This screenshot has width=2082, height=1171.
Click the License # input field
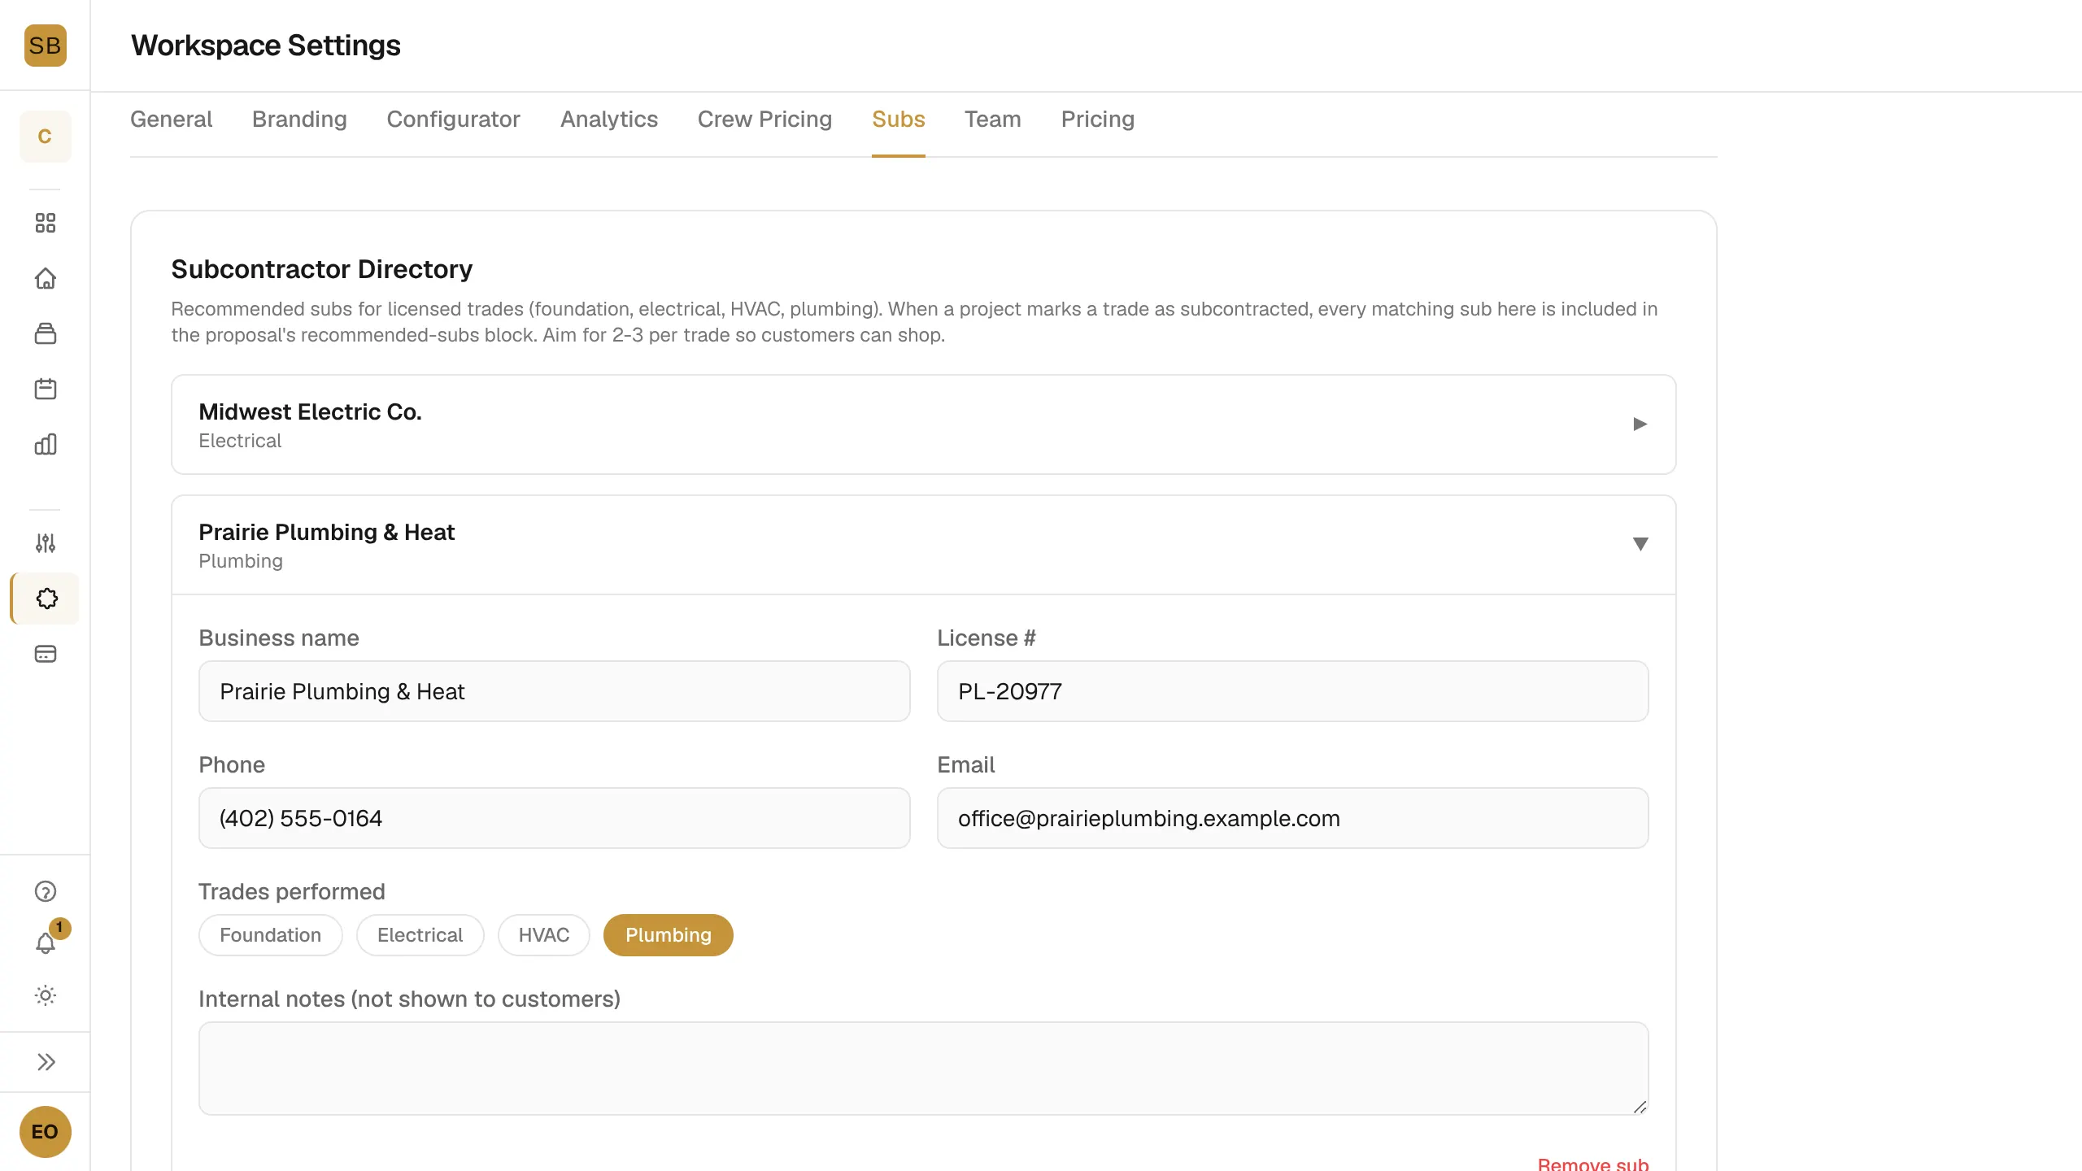(1292, 691)
